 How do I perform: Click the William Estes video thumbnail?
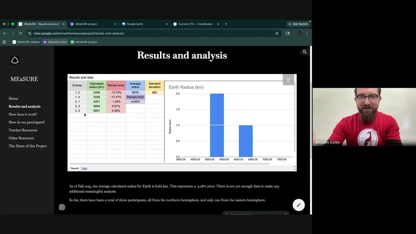[x=364, y=117]
